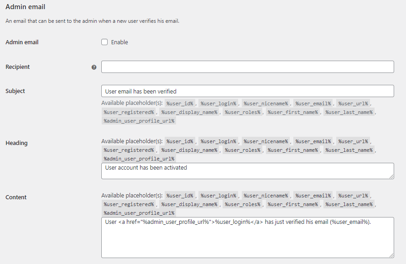Click the 'Subject' field label
Image resolution: width=406 pixels, height=264 pixels.
15,91
